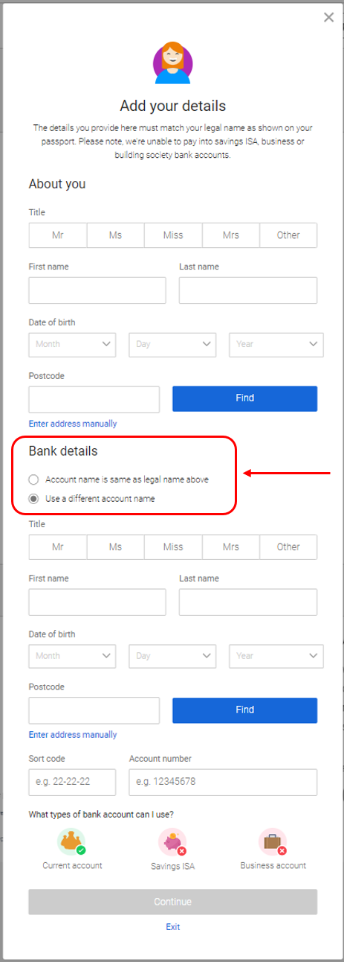Select 'Use a different account name' option
Viewport: 344px width, 962px height.
pos(33,499)
